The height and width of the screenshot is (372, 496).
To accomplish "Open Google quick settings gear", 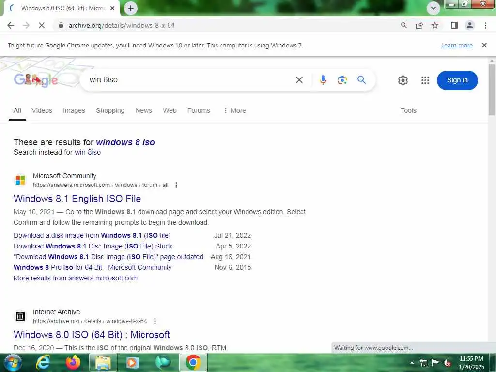I will pyautogui.click(x=403, y=80).
